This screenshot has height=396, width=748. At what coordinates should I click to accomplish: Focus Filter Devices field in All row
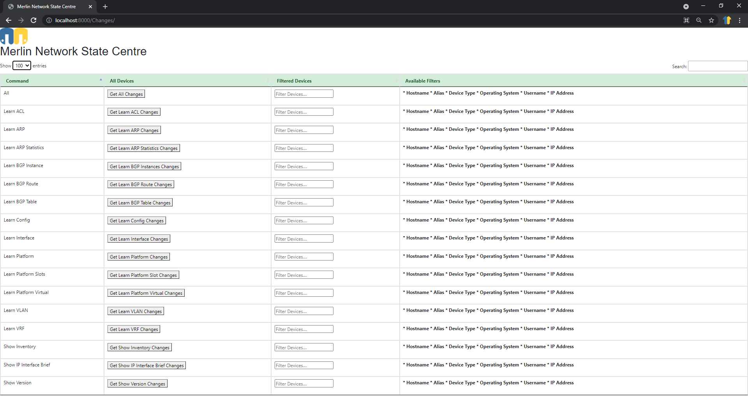304,94
